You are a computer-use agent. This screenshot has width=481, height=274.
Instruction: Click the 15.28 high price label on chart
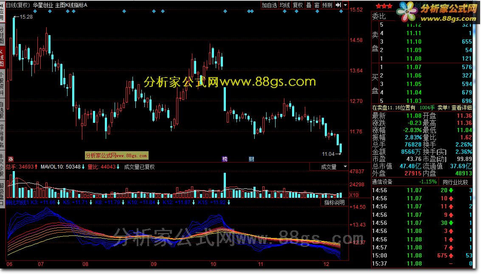[26, 17]
